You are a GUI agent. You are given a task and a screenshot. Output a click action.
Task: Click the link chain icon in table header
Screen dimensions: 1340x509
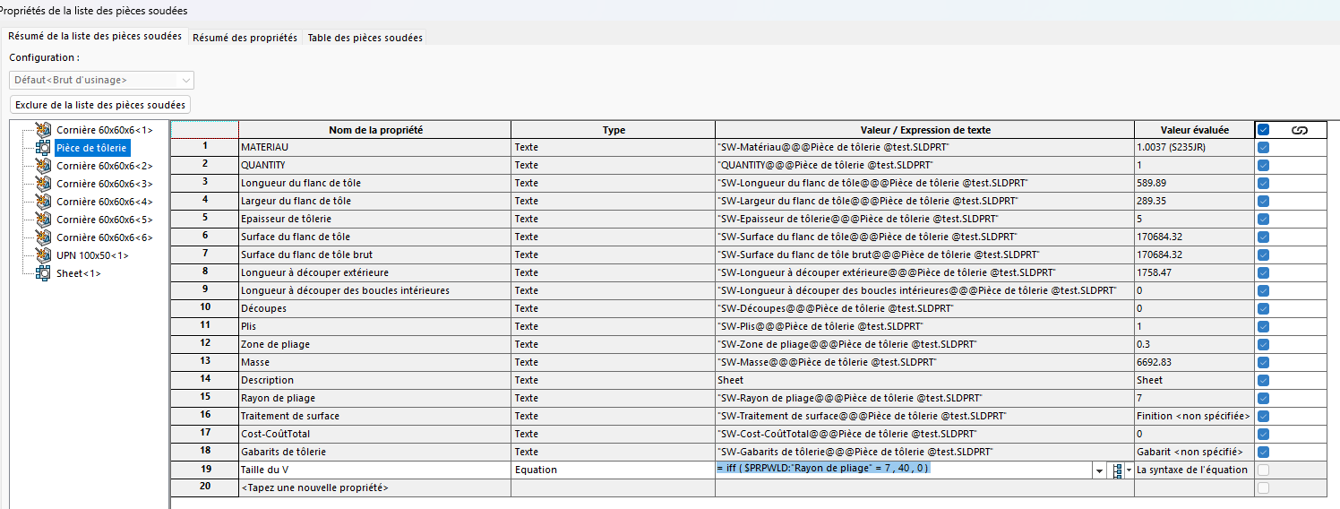point(1300,130)
